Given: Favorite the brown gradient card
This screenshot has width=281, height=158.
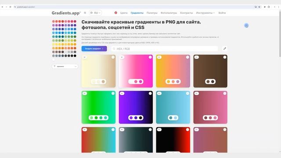Looking at the screenshot, I should point(225,57).
